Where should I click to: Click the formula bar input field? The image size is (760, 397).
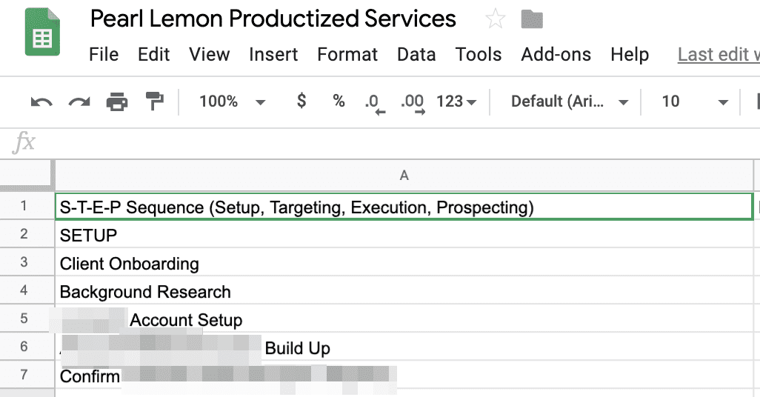402,142
